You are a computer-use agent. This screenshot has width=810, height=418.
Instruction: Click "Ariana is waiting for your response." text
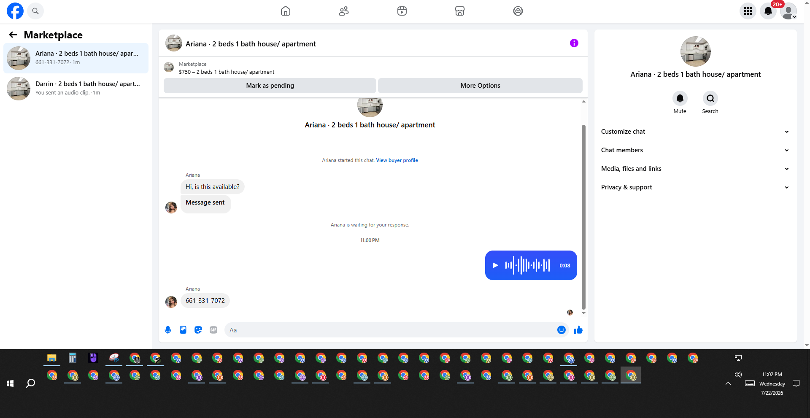[x=370, y=225]
